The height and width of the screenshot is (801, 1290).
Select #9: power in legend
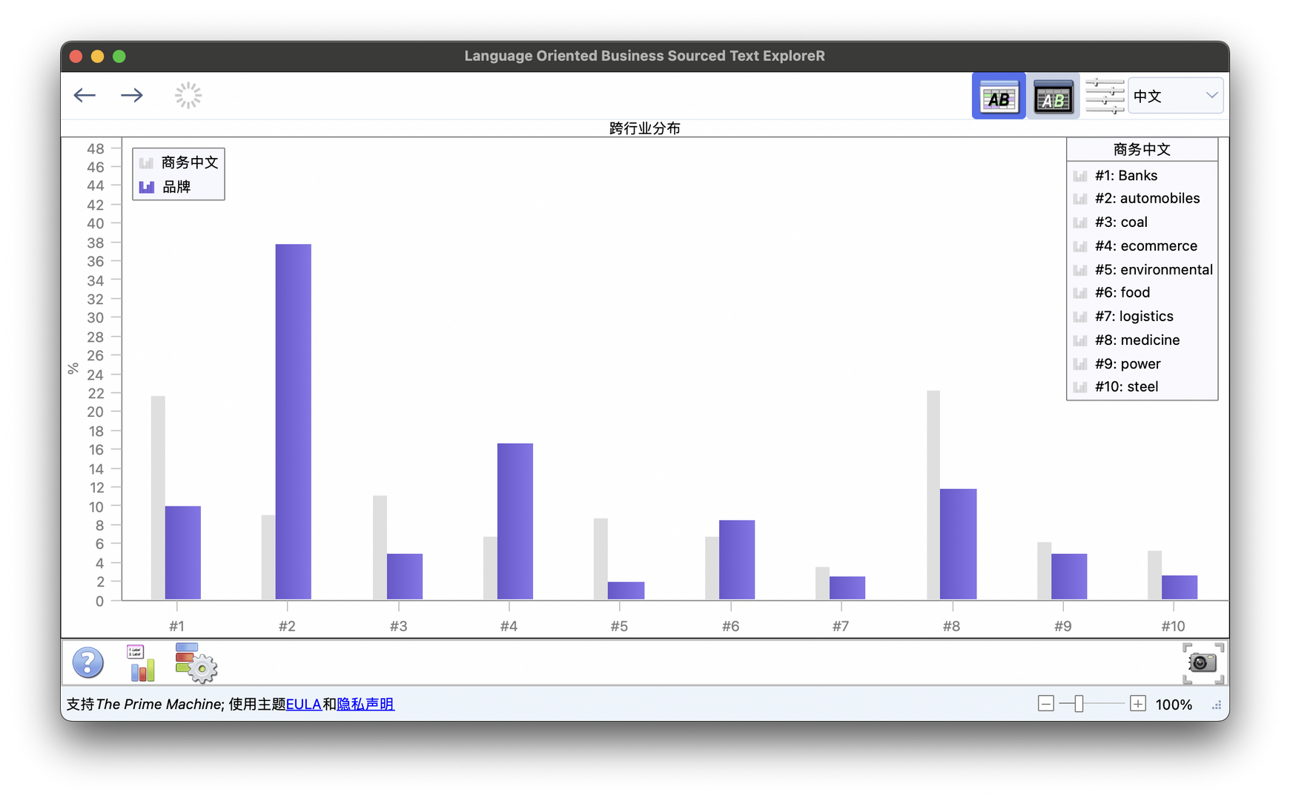click(1117, 363)
